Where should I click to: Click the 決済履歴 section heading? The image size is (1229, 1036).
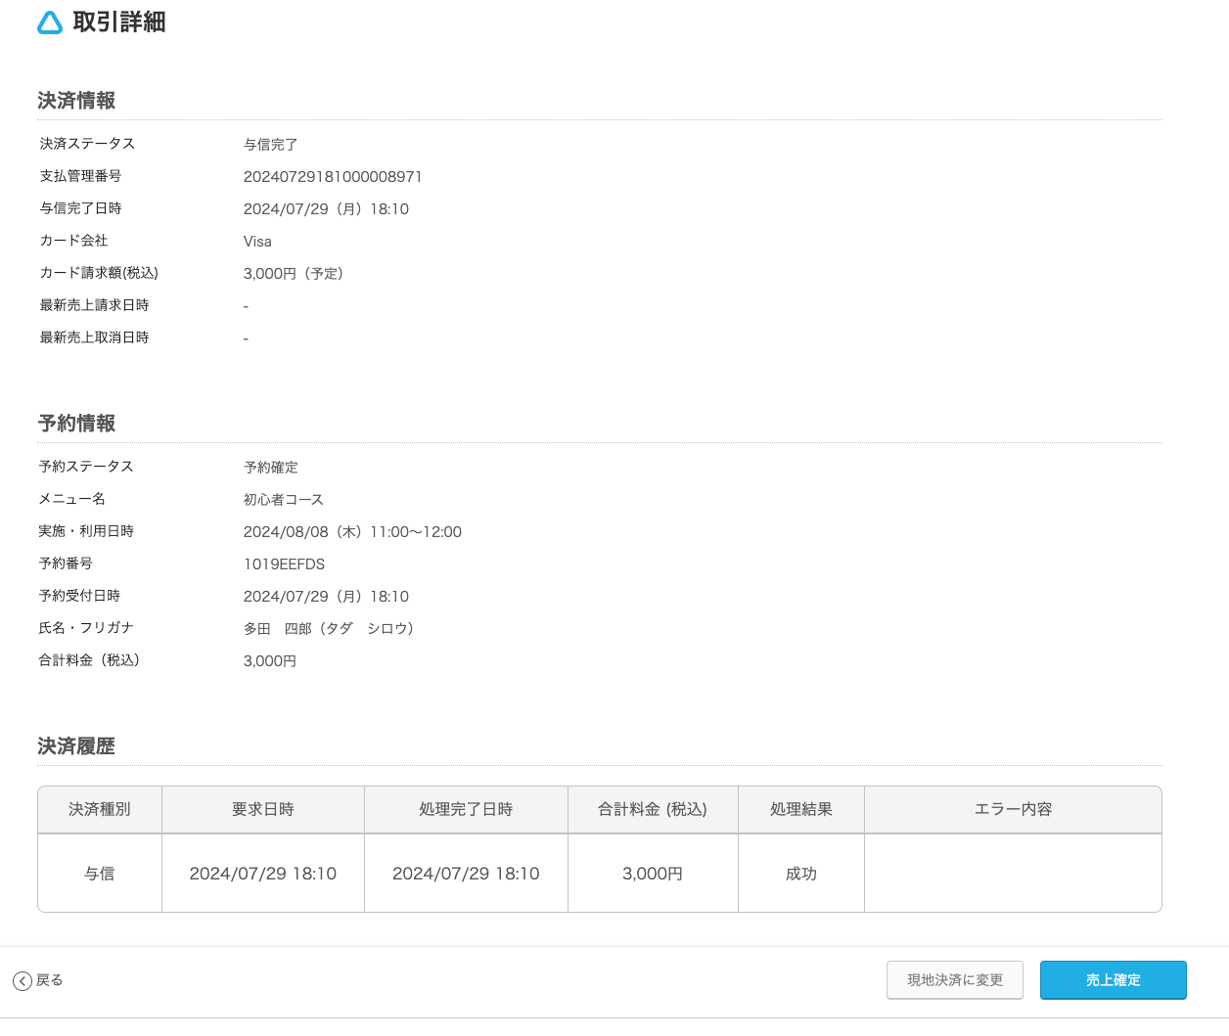(x=77, y=746)
